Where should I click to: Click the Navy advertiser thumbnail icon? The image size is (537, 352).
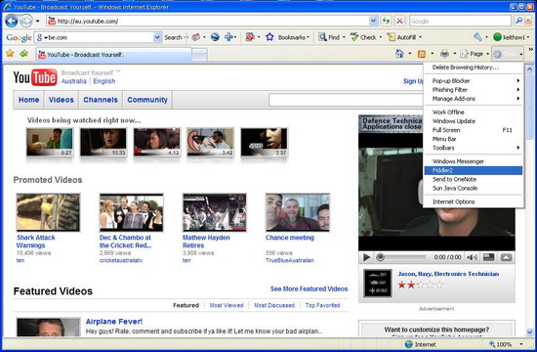378,284
